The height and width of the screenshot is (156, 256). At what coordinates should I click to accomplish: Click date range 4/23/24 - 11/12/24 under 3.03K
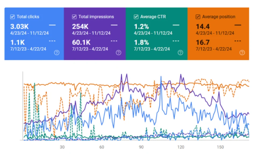click(x=29, y=33)
